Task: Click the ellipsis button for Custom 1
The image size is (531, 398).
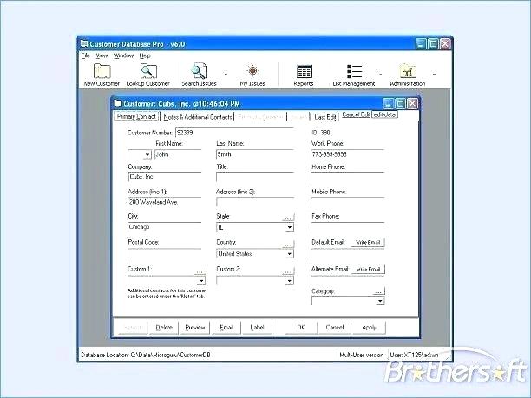Action: click(200, 271)
